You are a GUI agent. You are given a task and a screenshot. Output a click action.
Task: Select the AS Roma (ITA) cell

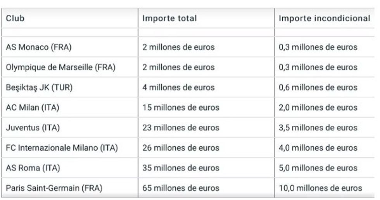(33, 168)
